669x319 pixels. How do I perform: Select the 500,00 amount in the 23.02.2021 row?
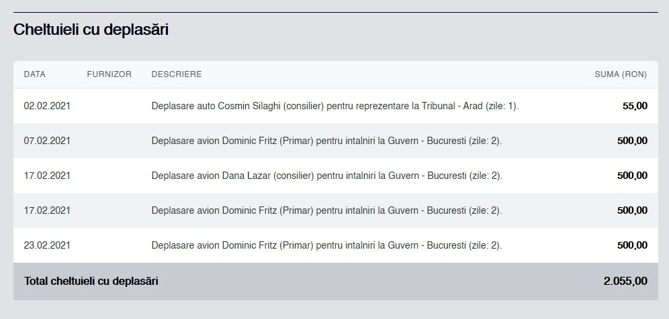coord(632,245)
